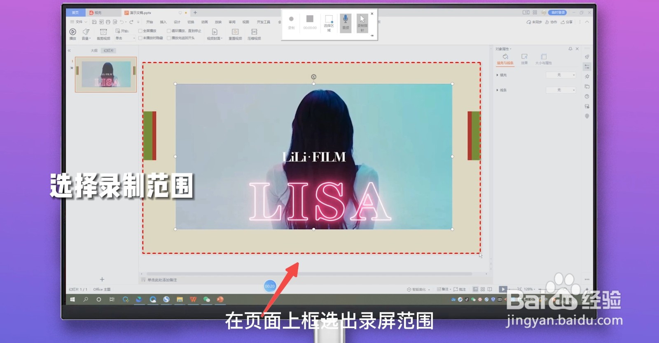Collapse the slide panel with chevrons
This screenshot has width=659, height=343.
click(x=69, y=51)
